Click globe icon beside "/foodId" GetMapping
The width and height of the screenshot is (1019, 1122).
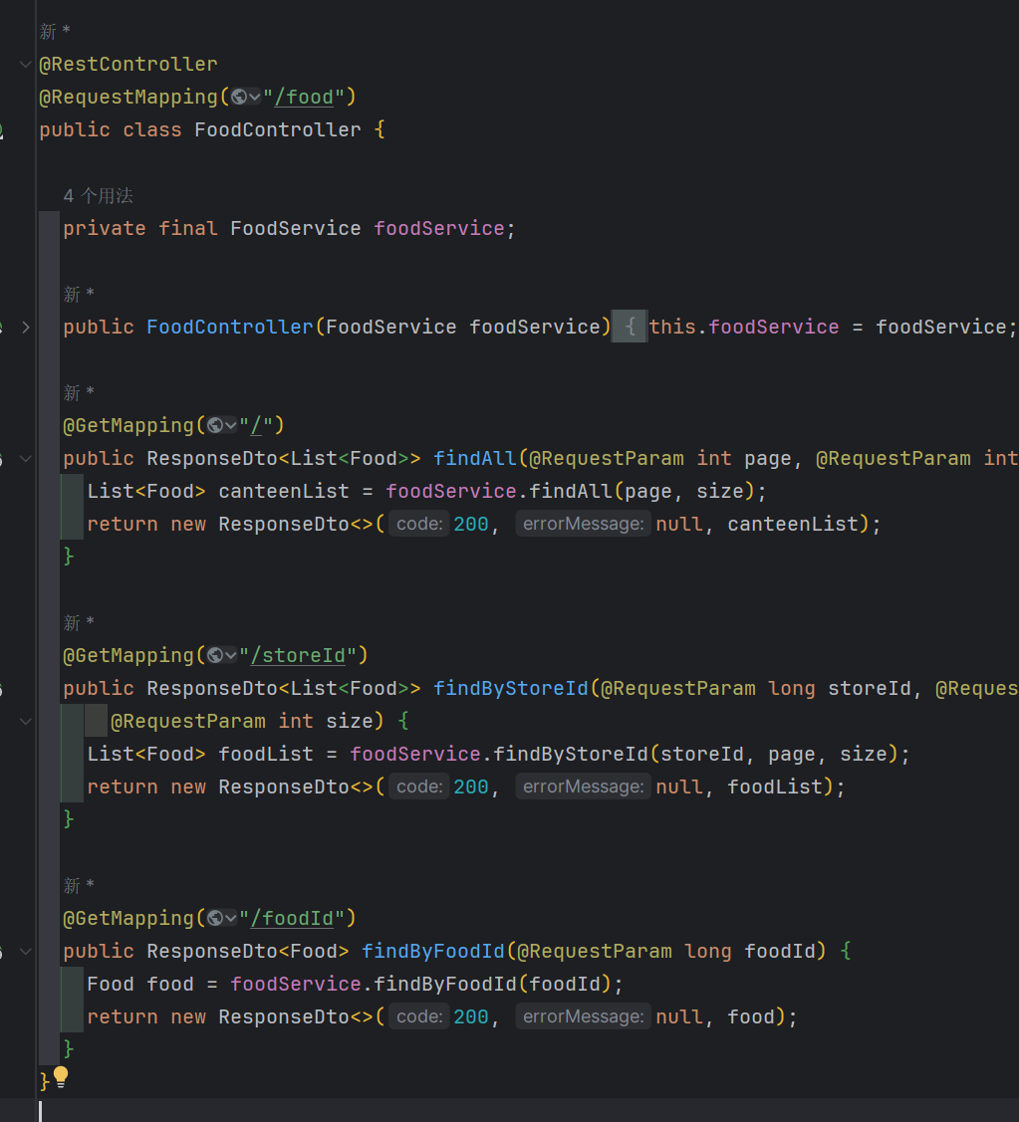[x=215, y=918]
